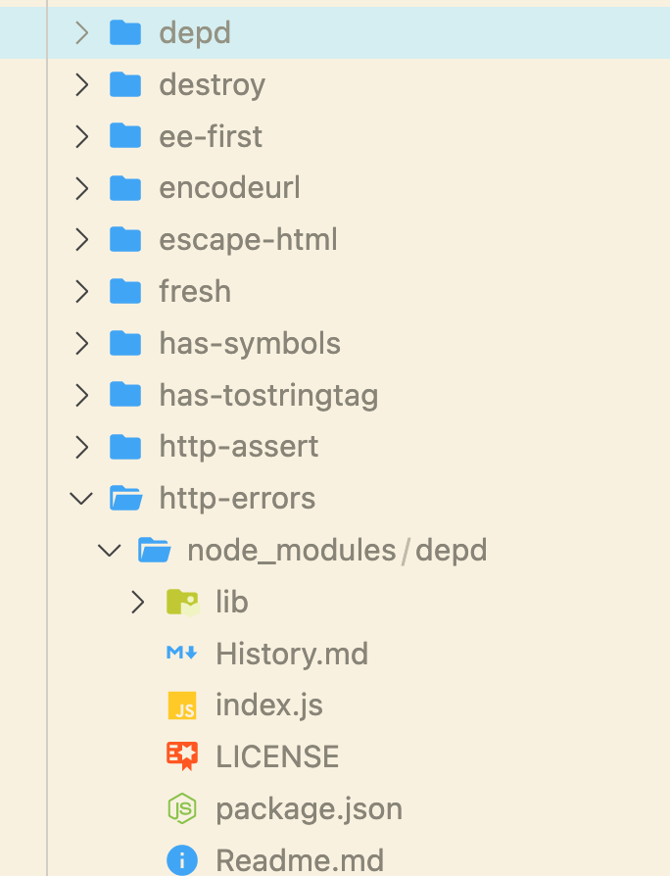Click the folder icon beside has-symbols
The image size is (670, 876).
[125, 343]
